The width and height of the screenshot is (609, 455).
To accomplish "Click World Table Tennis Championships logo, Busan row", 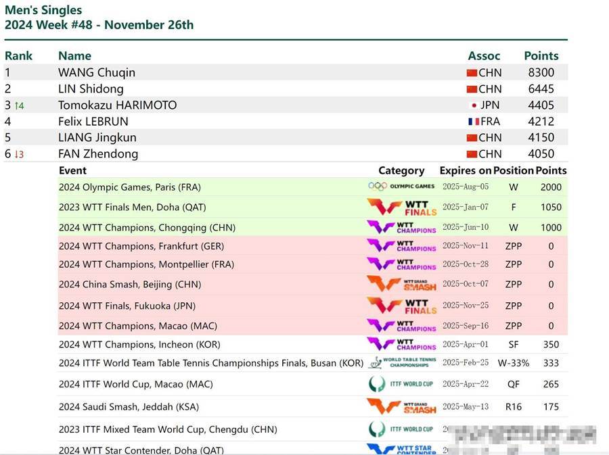I will pyautogui.click(x=403, y=362).
